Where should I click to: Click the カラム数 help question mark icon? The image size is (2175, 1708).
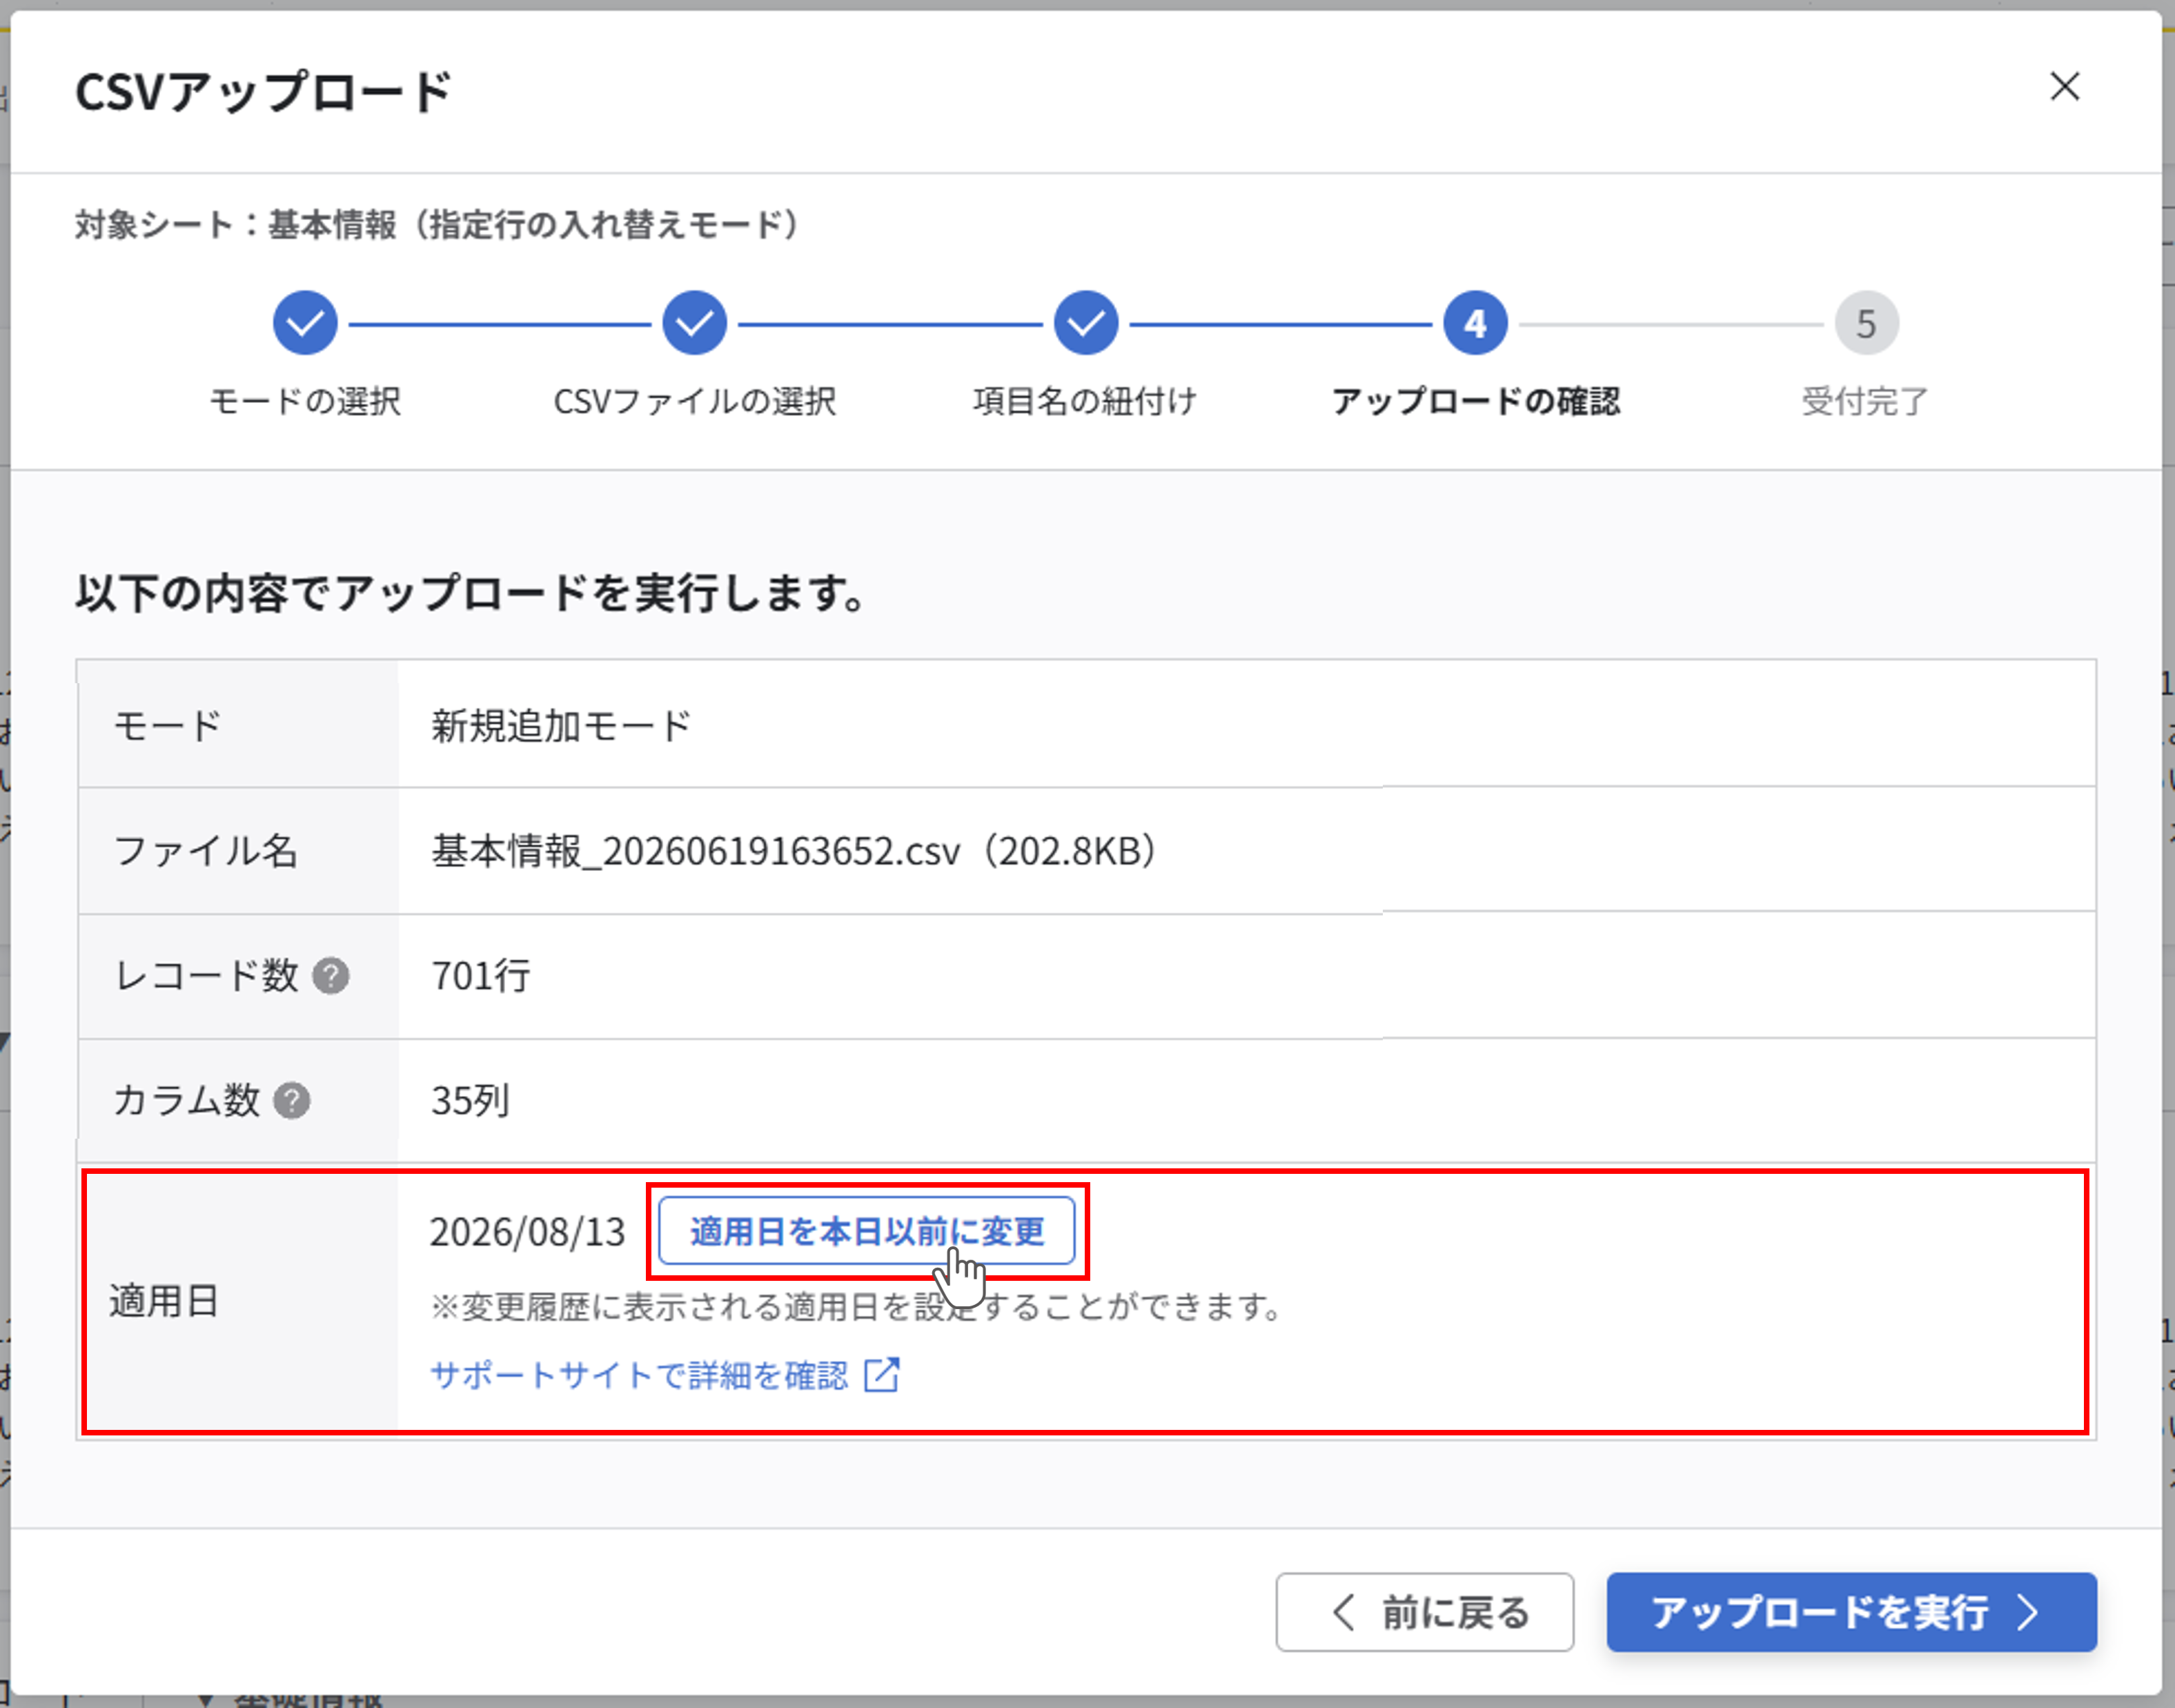coord(292,1100)
